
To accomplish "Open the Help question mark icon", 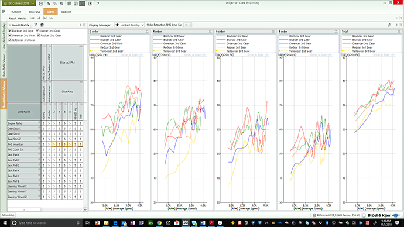I will click(98, 4).
